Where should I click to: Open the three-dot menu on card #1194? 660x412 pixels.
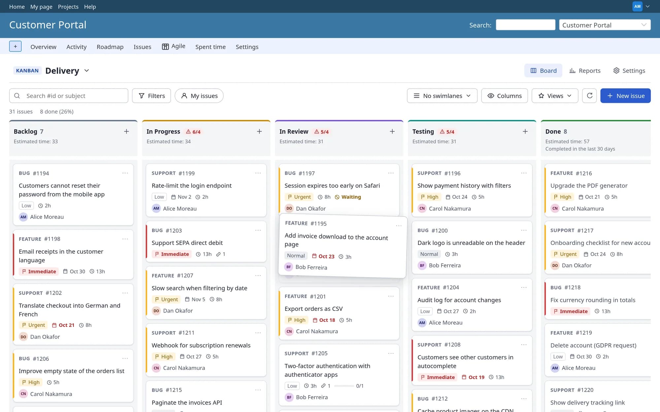pyautogui.click(x=125, y=173)
